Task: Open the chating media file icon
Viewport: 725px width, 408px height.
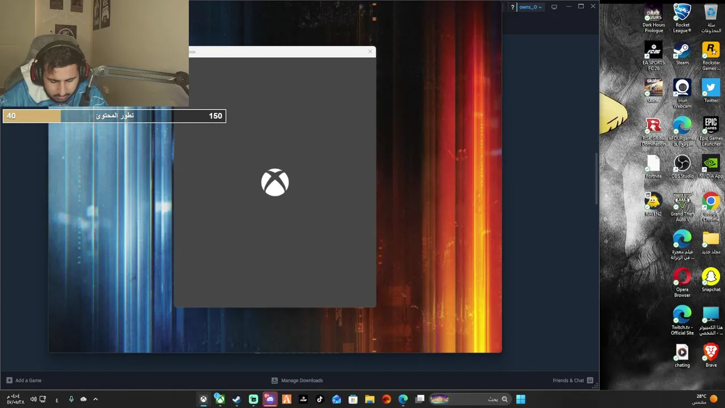Action: pos(682,356)
